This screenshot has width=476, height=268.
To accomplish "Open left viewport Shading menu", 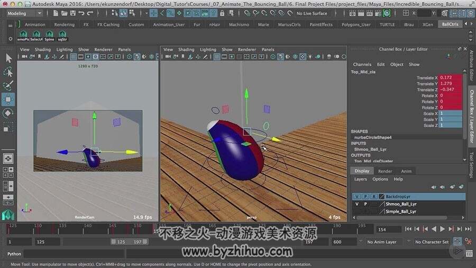I will pyautogui.click(x=42, y=49).
